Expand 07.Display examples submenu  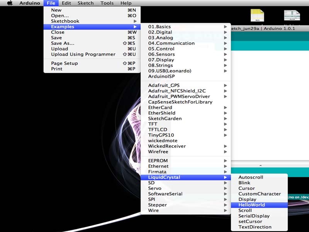click(186, 60)
